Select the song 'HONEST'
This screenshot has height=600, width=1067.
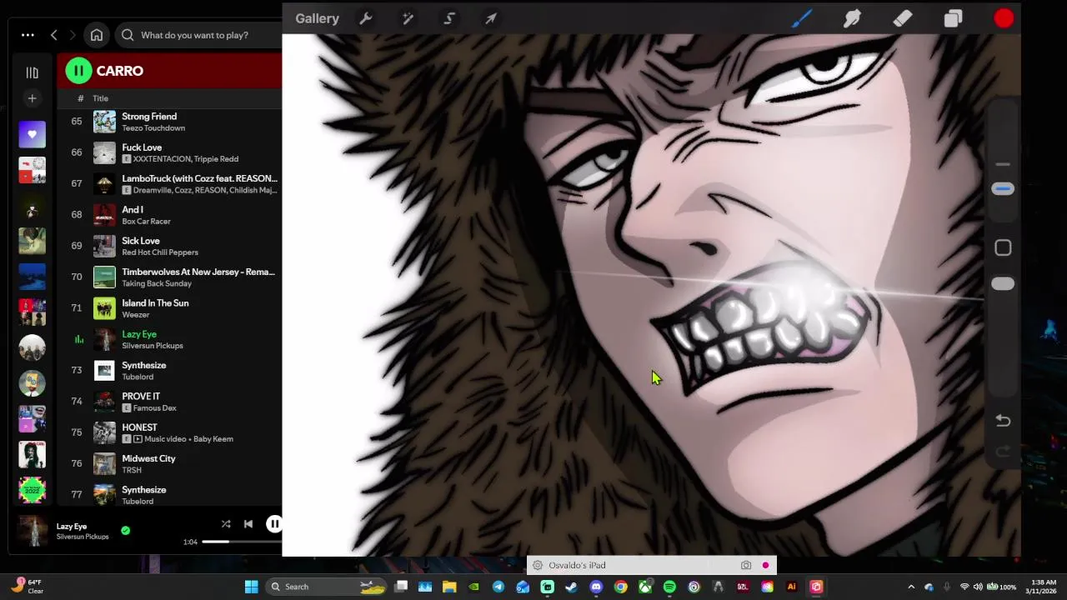pyautogui.click(x=139, y=427)
